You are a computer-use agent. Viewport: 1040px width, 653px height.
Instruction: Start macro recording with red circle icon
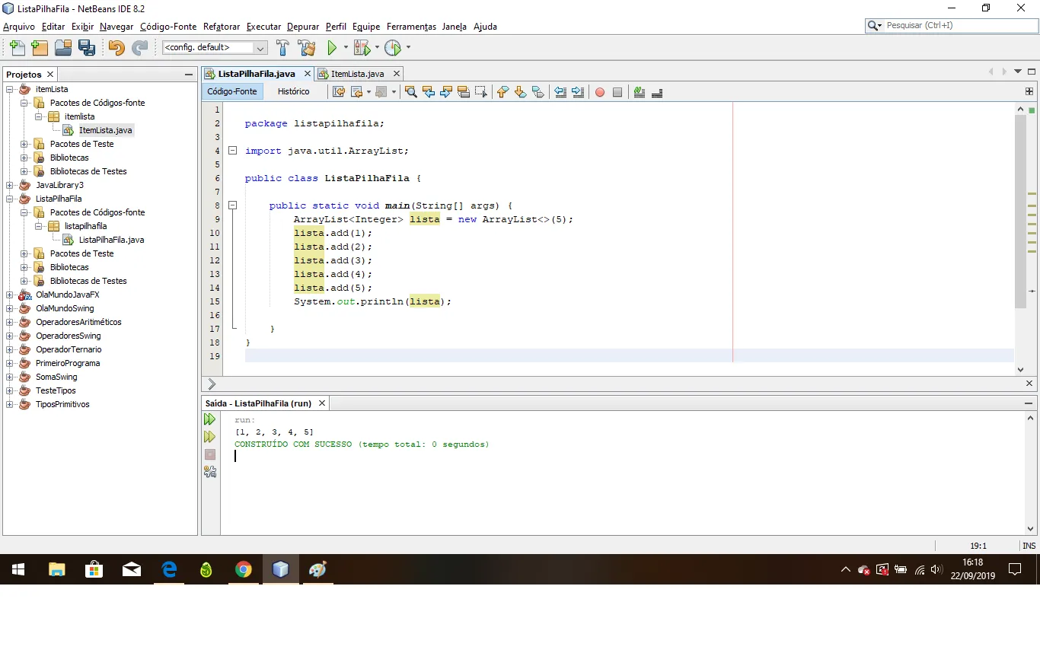[600, 92]
